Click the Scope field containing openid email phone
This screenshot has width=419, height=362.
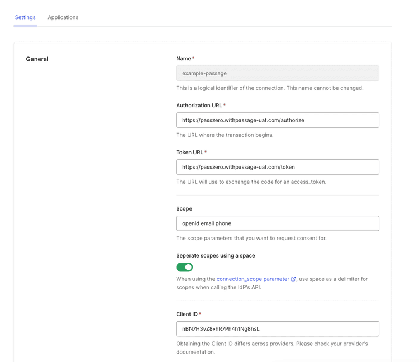tap(277, 223)
